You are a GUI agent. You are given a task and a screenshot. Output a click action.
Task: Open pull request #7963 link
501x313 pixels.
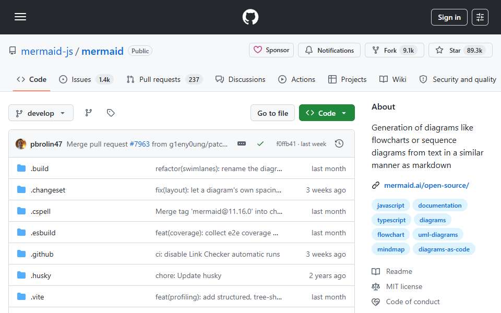[140, 144]
